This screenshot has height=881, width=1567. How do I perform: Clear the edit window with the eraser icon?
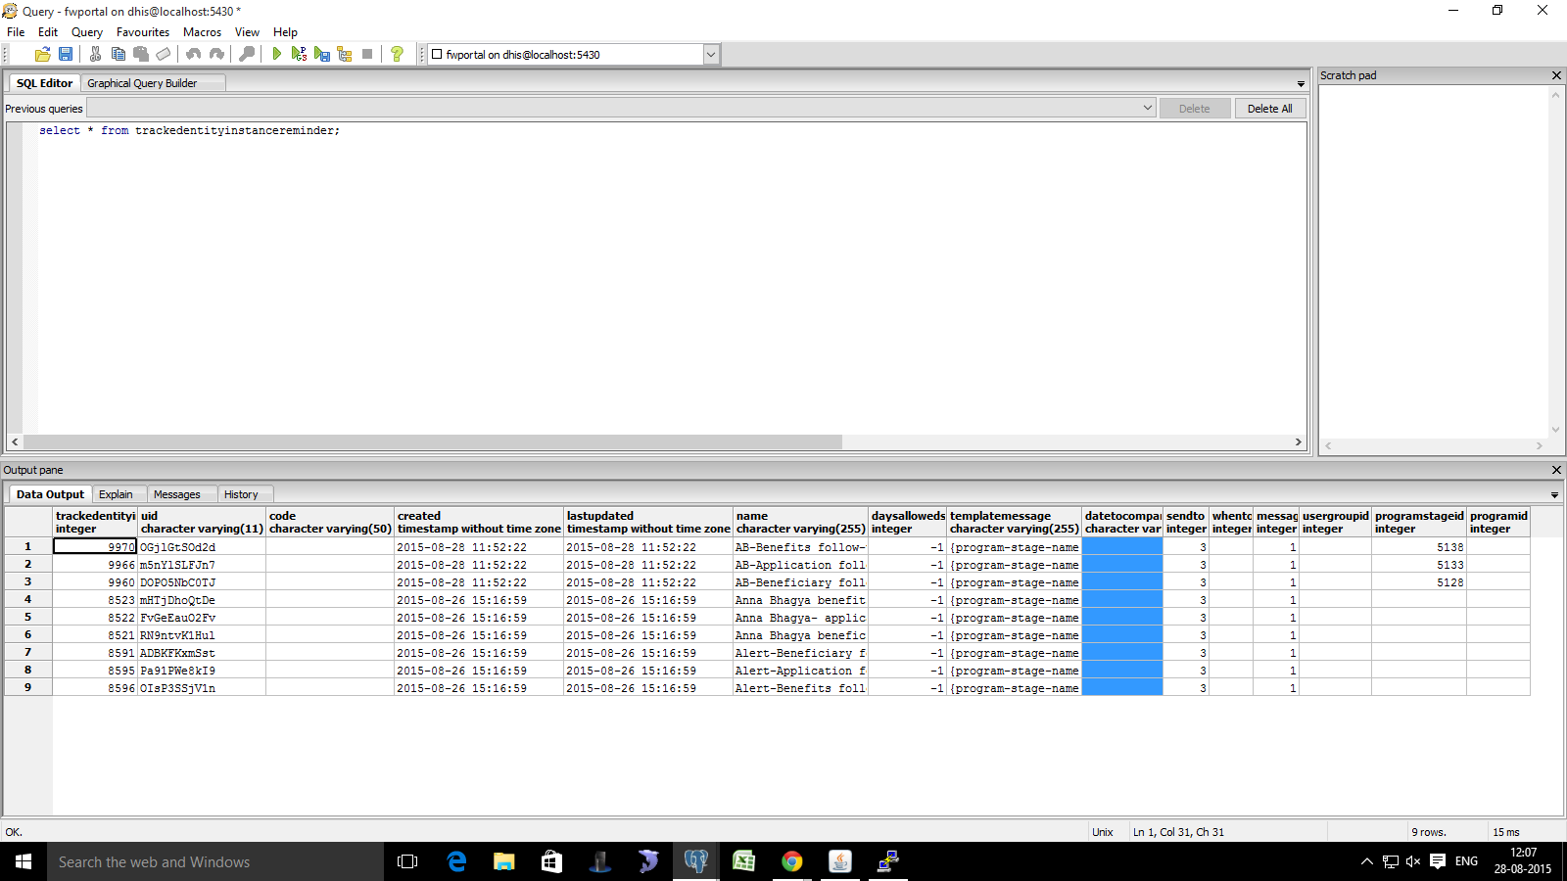[164, 55]
